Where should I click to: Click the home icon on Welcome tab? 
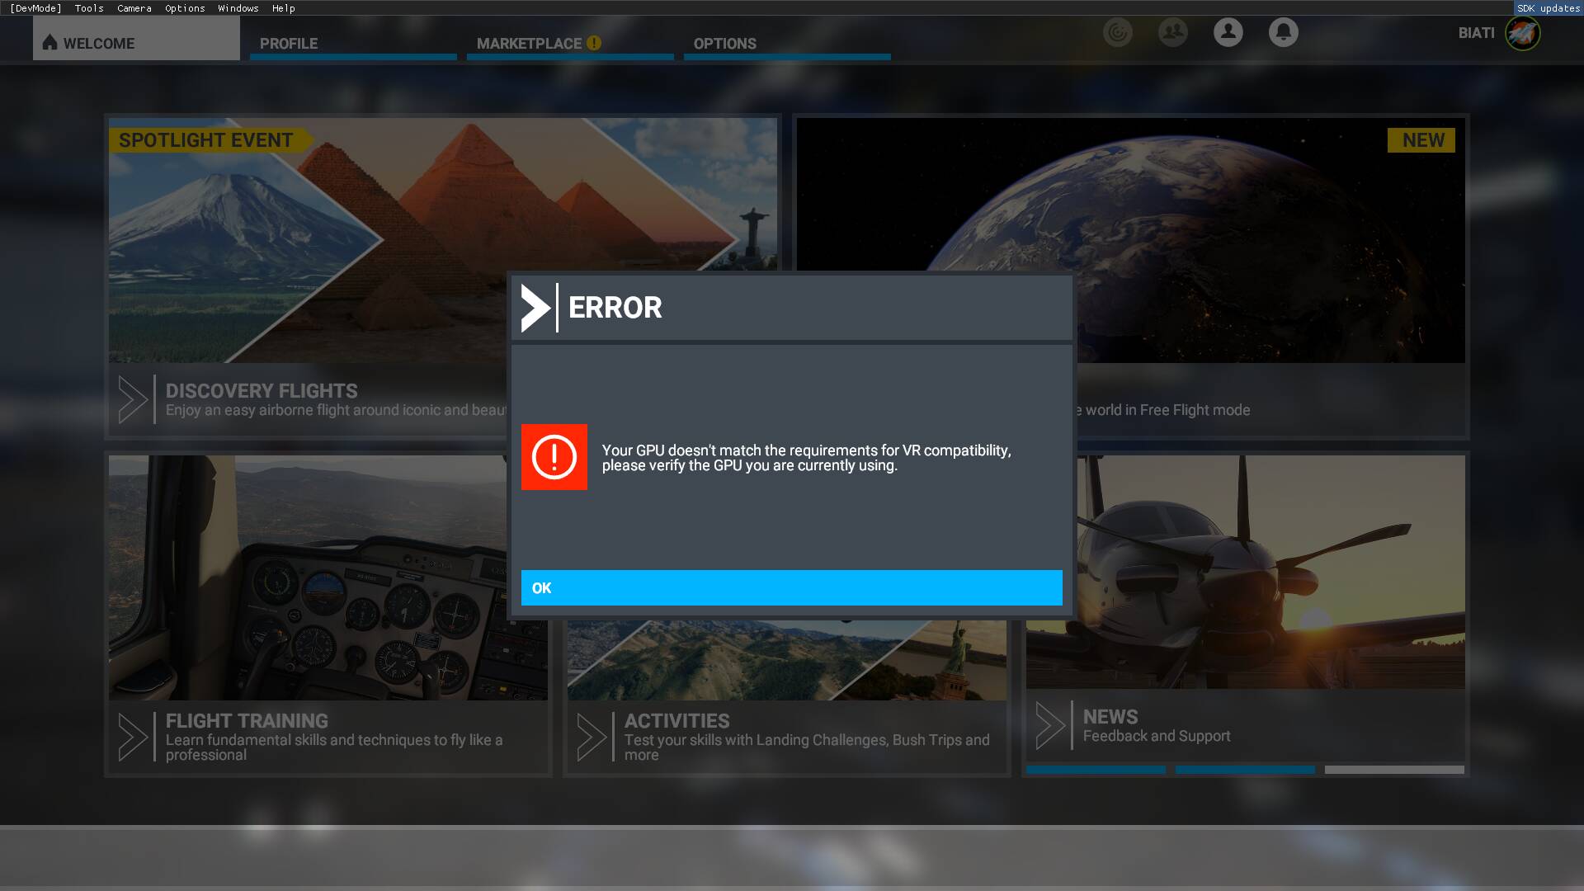point(49,42)
